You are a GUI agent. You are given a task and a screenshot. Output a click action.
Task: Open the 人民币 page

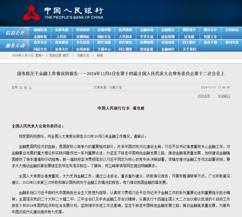coord(62,36)
